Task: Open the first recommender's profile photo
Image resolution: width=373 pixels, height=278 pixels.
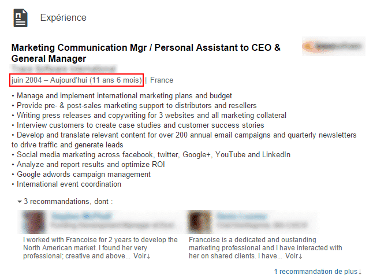Action: [x=34, y=221]
